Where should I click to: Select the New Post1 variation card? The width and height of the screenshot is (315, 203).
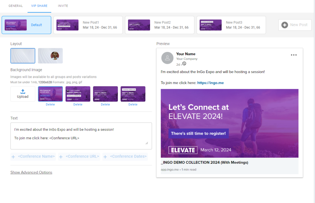(88, 25)
